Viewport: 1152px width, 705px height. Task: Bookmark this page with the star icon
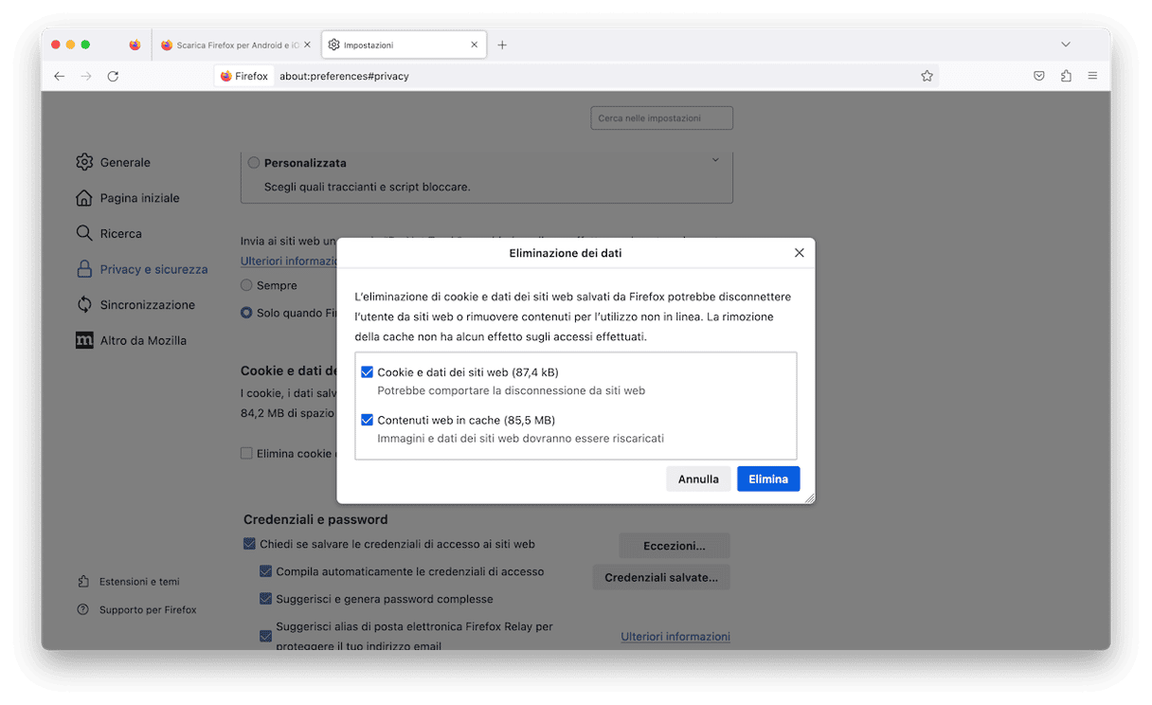[x=927, y=76]
